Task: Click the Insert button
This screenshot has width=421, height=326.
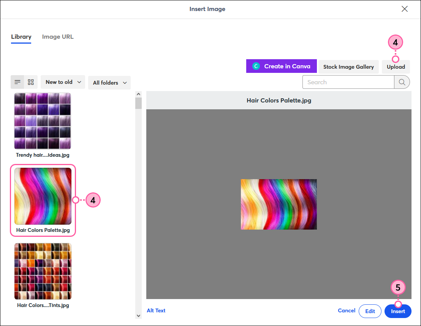Action: [398, 311]
